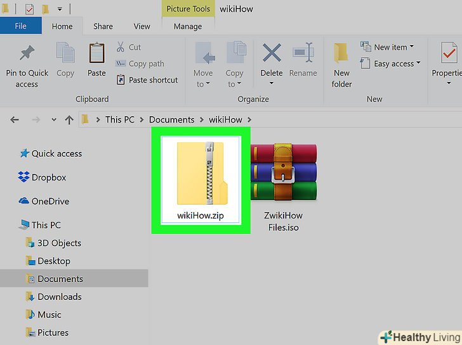This screenshot has height=345, width=462.
Task: Click the Back arrow navigation button
Action: click(15, 119)
